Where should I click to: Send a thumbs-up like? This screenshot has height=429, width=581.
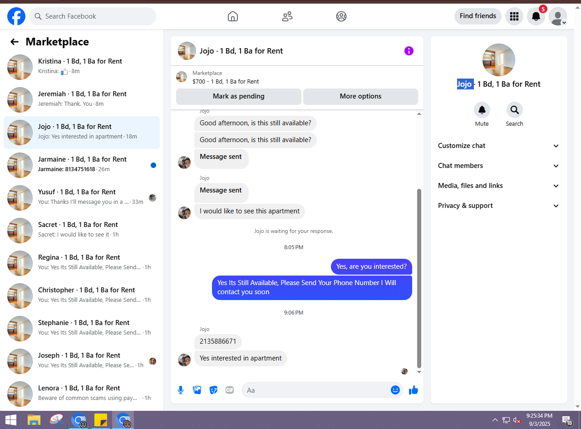coord(414,390)
